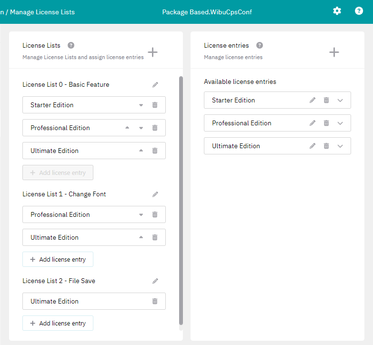The width and height of the screenshot is (373, 345).
Task: Delete Starter Edition from License List 0
Action: (x=155, y=105)
